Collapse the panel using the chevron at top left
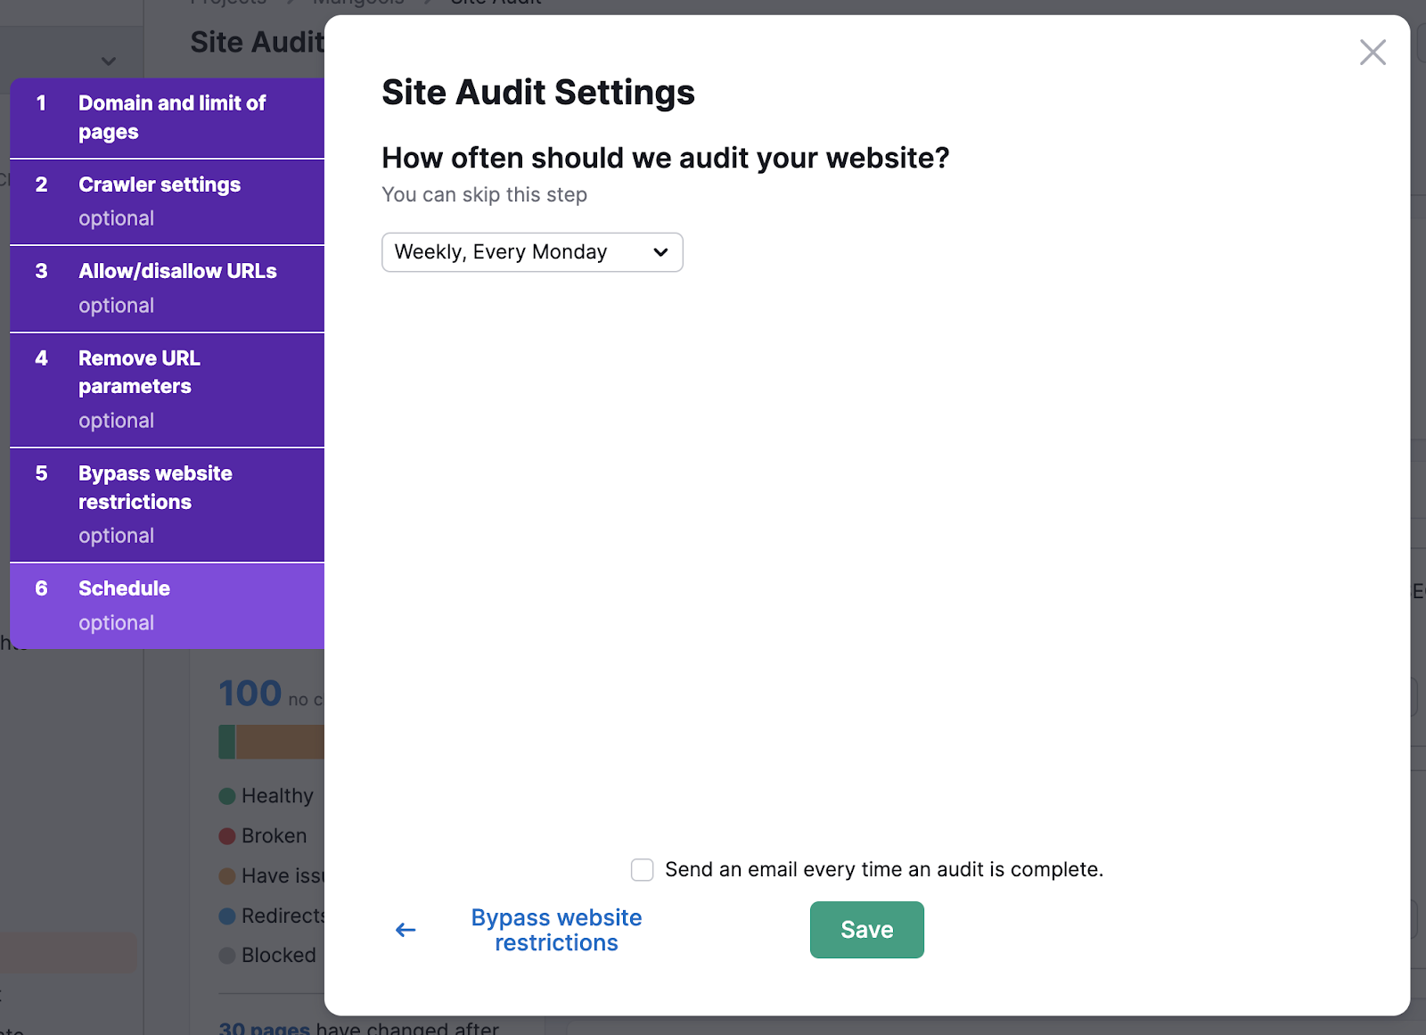 108,61
